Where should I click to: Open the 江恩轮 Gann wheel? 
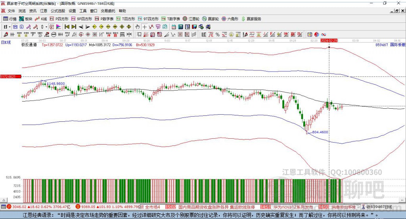191,19
